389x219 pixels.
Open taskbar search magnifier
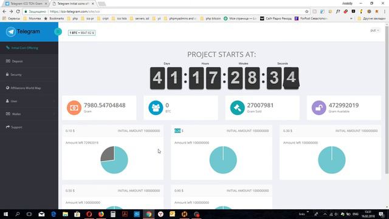(x=18, y=214)
